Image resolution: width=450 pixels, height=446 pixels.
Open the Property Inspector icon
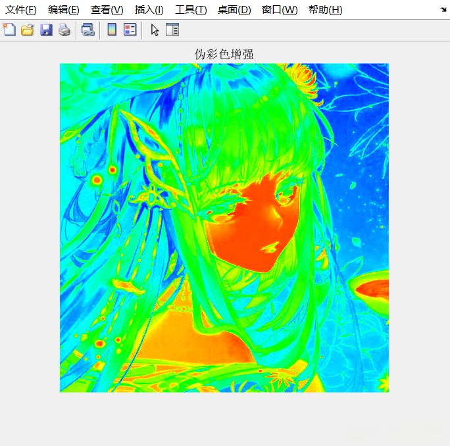coord(172,30)
